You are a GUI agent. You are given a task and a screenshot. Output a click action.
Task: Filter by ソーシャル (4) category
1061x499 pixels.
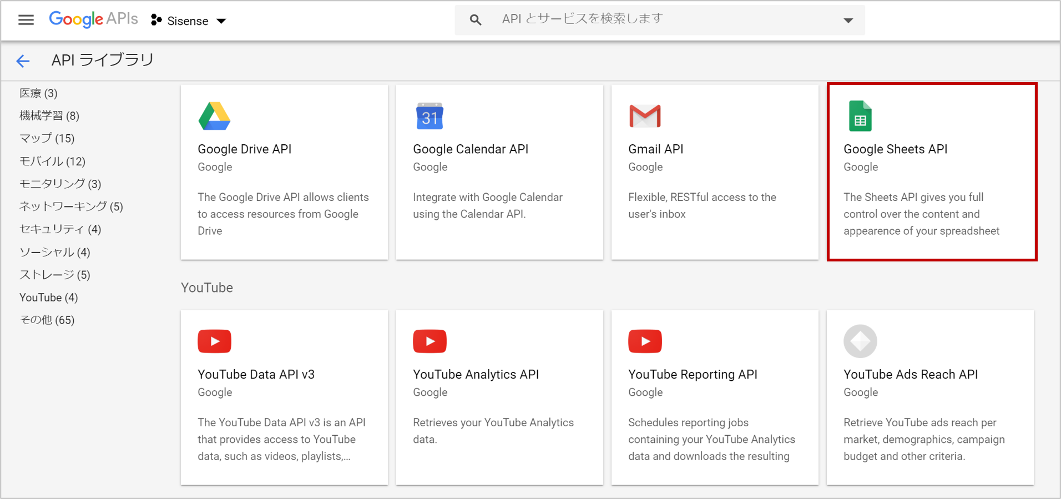[54, 252]
